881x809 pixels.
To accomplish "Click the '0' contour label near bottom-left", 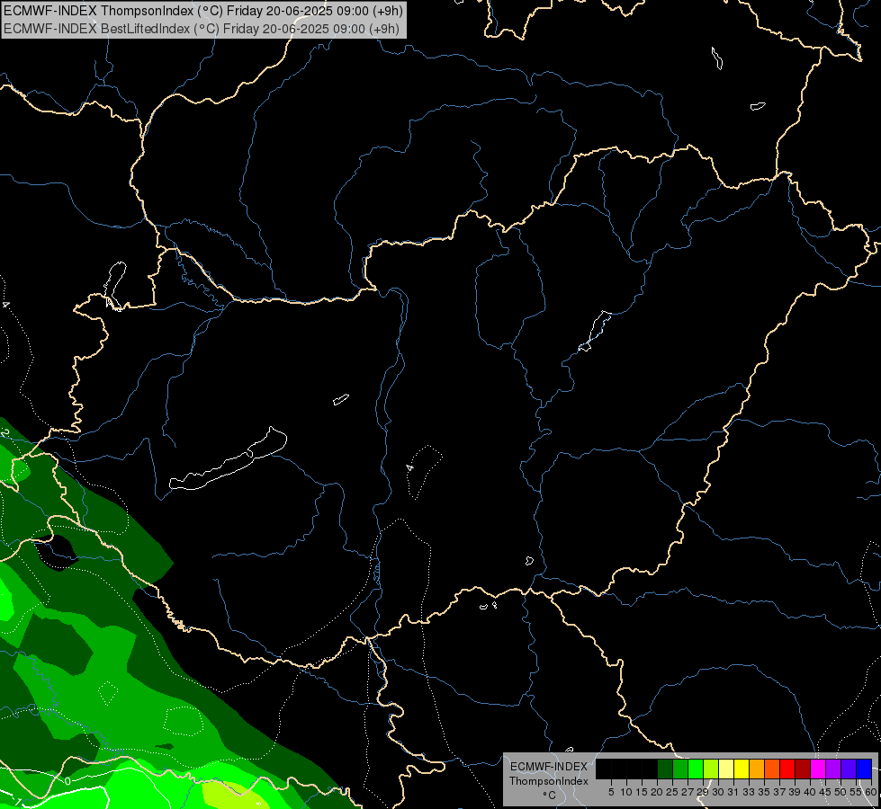I will (67, 781).
